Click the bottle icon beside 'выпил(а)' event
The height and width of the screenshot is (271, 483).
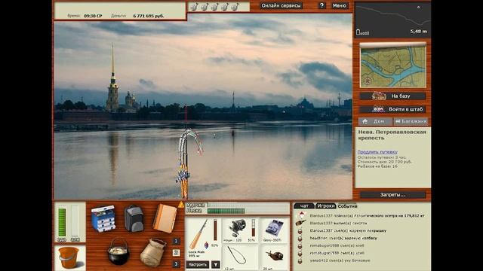300,223
